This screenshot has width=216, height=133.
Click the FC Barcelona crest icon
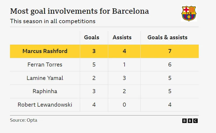tap(189, 13)
